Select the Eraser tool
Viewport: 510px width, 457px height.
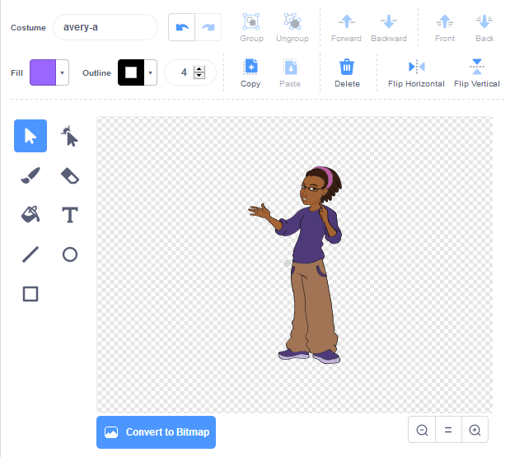point(70,175)
